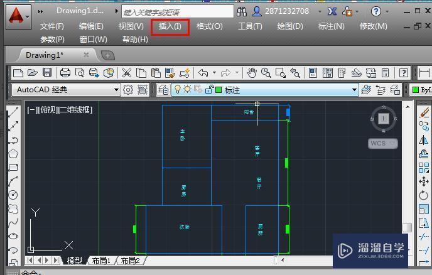
Task: Select the Zoom Window tool
Action: point(281,73)
